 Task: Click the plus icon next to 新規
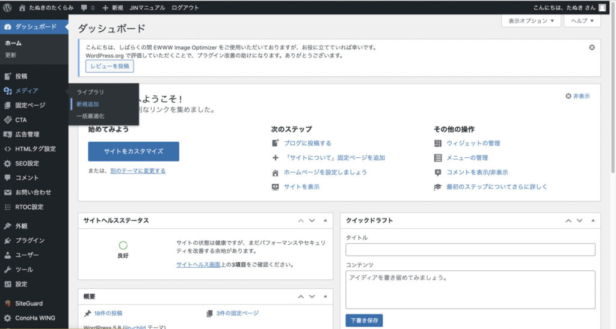(105, 8)
